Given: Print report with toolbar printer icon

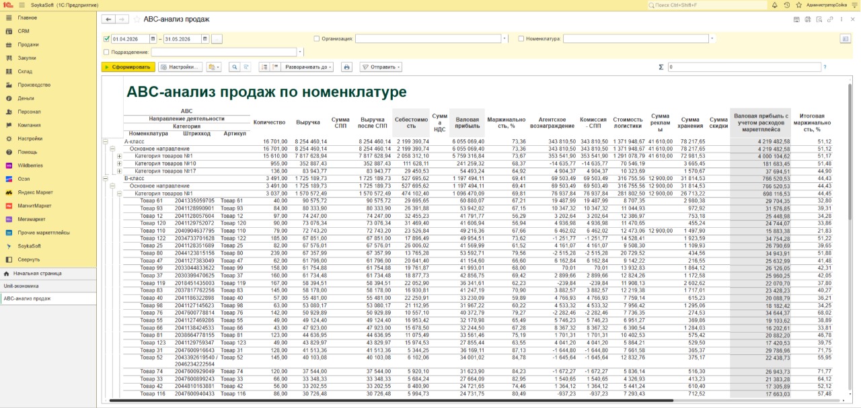Looking at the screenshot, I should coord(346,67).
